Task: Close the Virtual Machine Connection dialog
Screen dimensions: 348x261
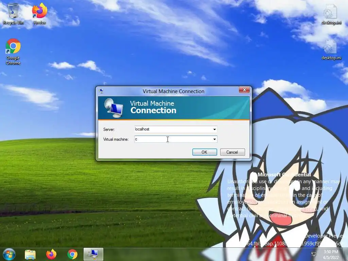Action: pyautogui.click(x=244, y=90)
